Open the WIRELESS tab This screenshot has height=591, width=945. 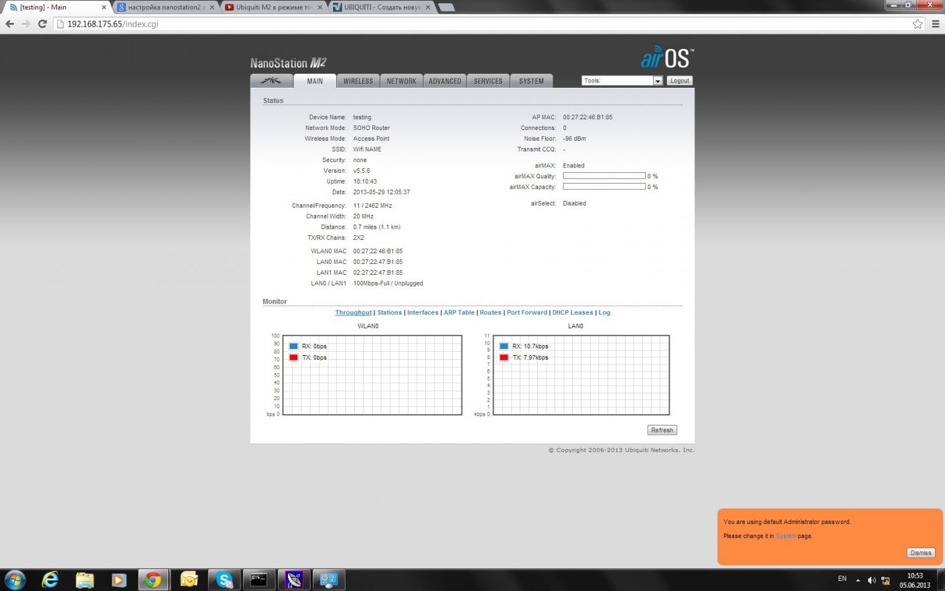(x=358, y=81)
